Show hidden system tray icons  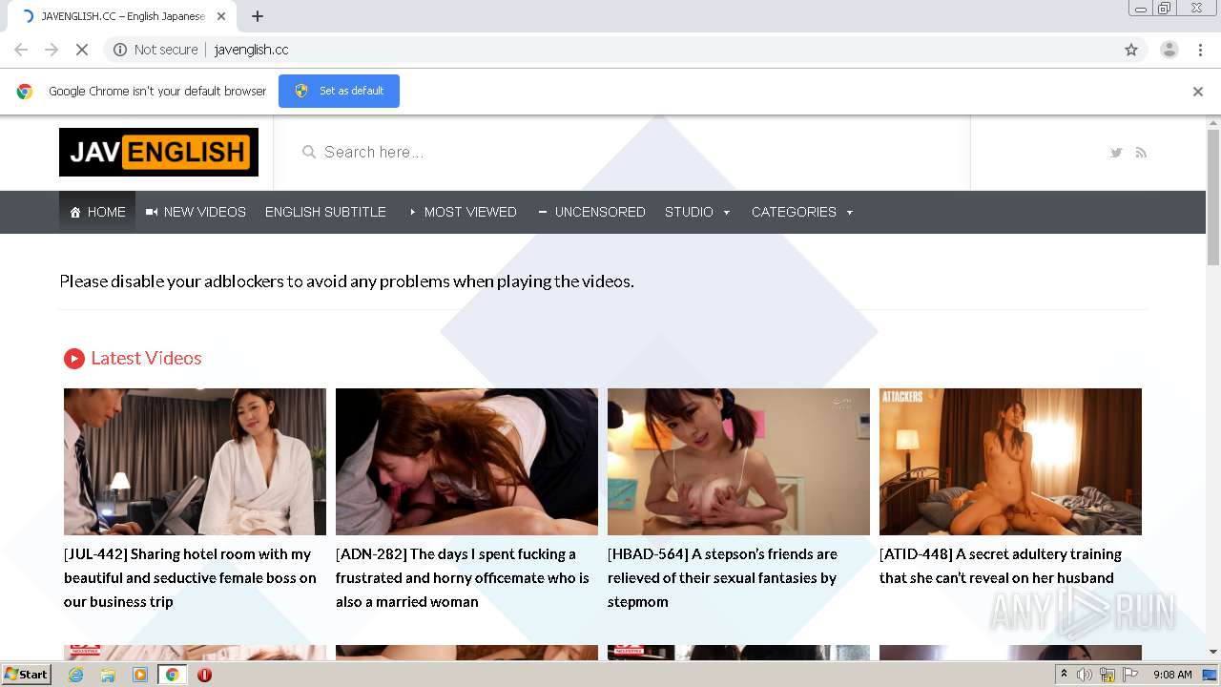coord(1065,675)
